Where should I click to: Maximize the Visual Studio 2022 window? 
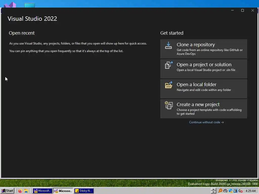(243, 10)
